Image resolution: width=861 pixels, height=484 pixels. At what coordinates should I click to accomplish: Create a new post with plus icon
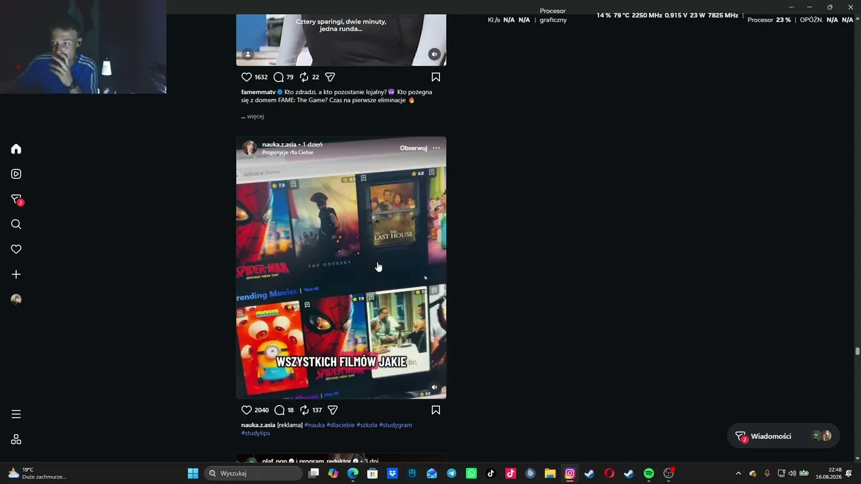click(x=16, y=274)
